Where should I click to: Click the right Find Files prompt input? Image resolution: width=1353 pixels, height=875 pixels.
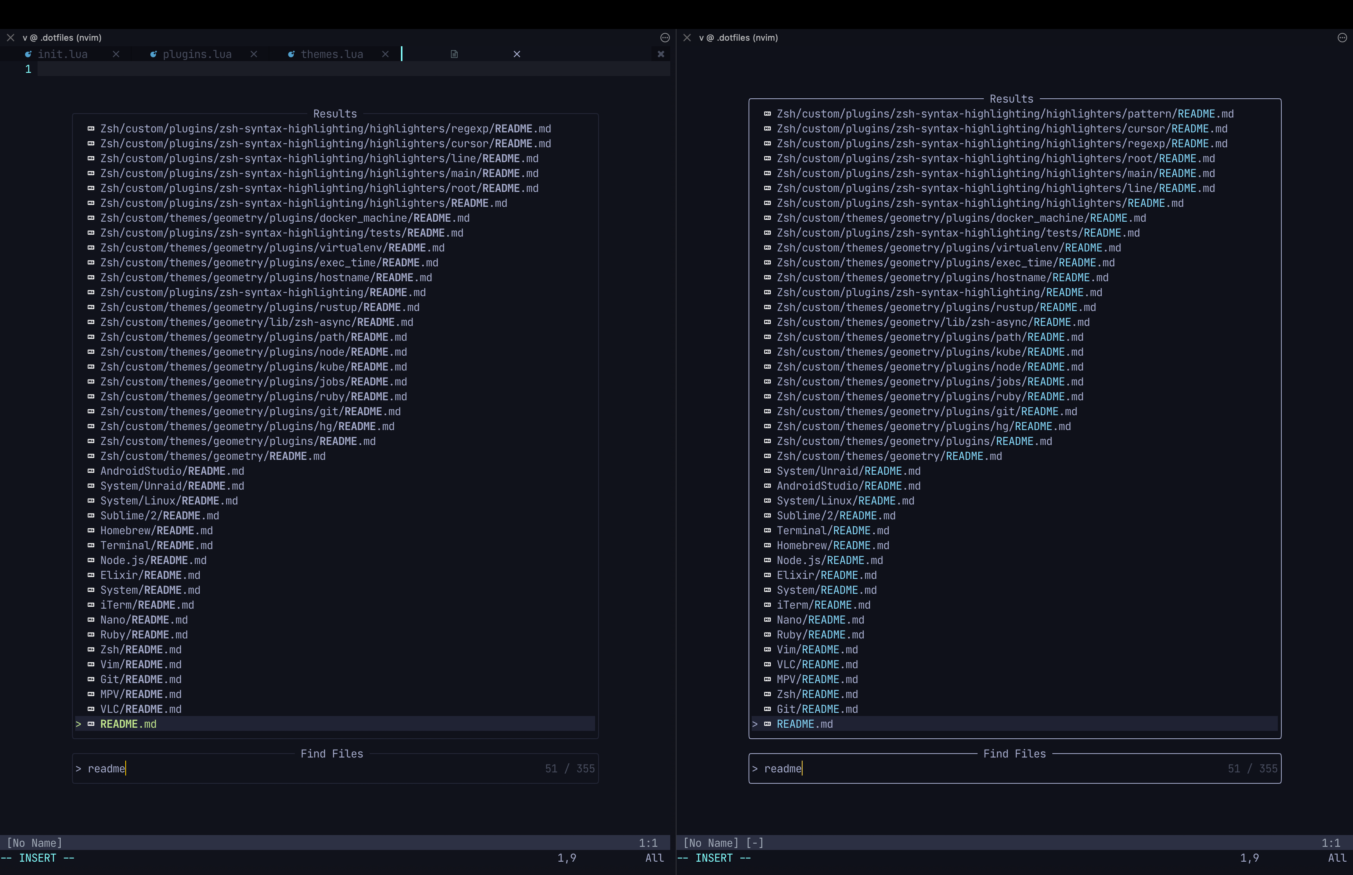point(1015,769)
